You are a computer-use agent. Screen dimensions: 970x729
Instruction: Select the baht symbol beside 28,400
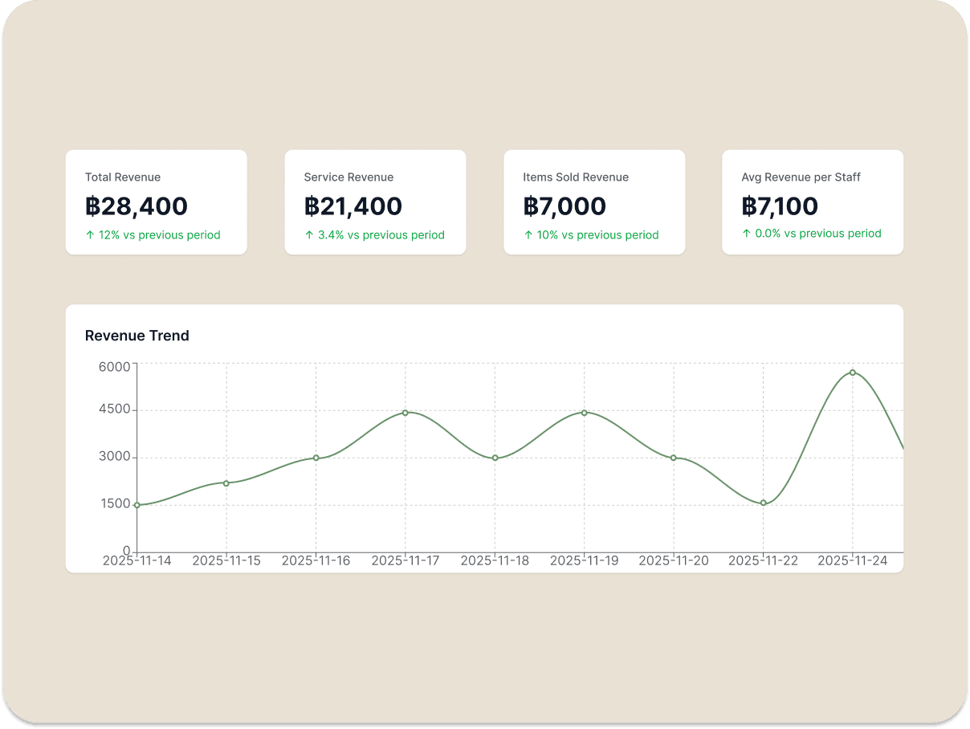(x=94, y=206)
